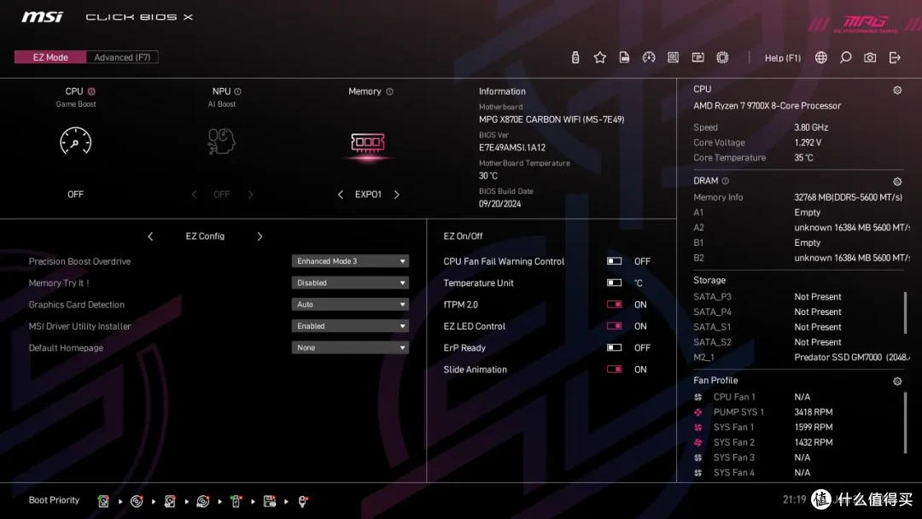Click the left arrow under NPU
The height and width of the screenshot is (519, 922).
point(194,195)
